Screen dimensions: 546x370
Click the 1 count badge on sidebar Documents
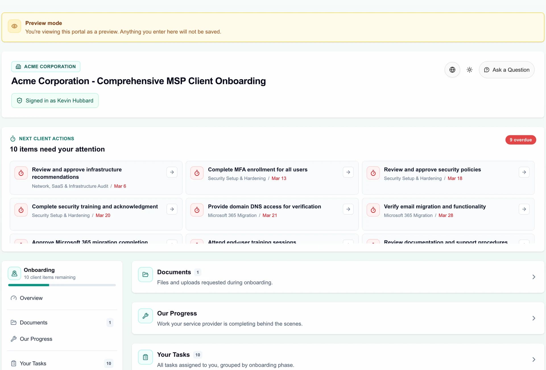pyautogui.click(x=110, y=323)
